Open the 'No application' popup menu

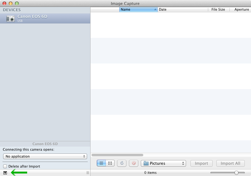(45, 156)
